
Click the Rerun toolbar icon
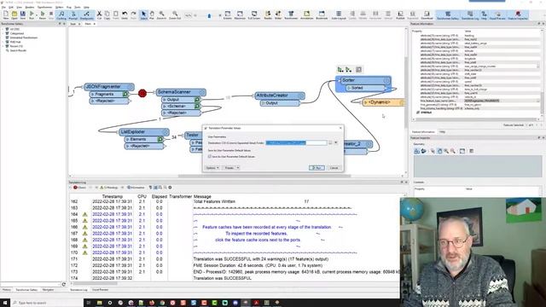(x=42, y=14)
